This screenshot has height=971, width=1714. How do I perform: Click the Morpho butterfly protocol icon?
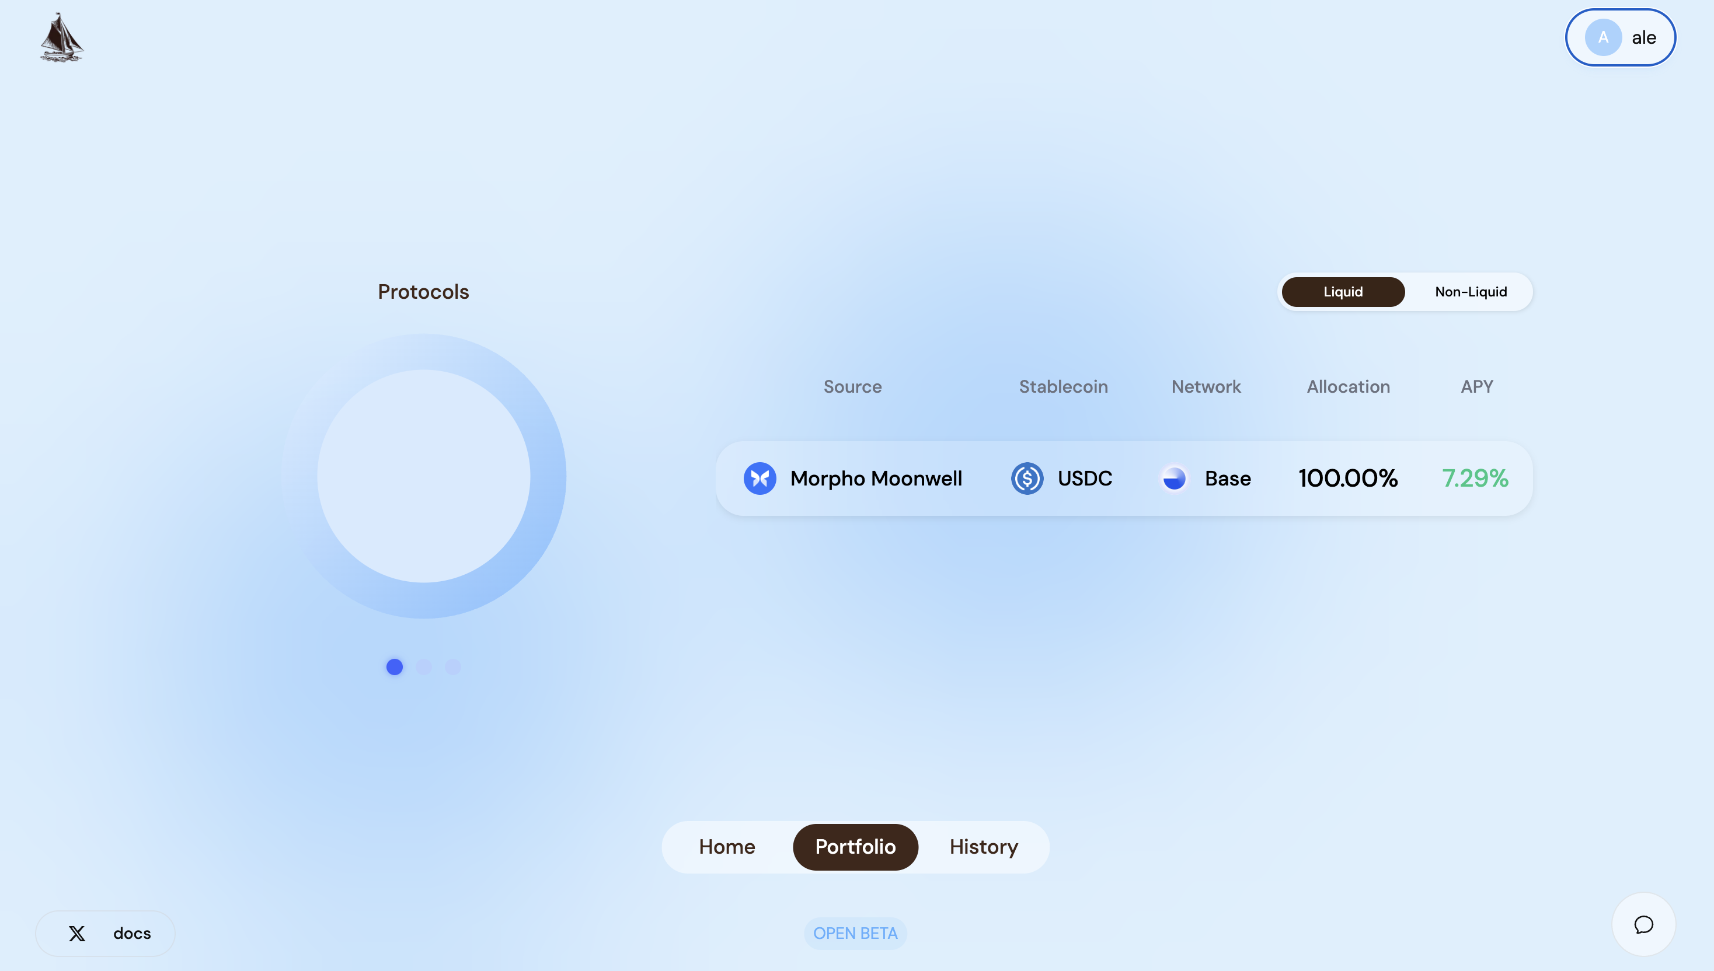[760, 478]
